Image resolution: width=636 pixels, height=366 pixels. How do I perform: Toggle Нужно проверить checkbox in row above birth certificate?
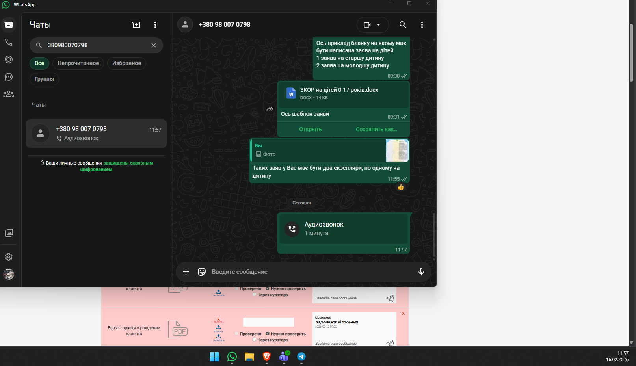point(268,289)
